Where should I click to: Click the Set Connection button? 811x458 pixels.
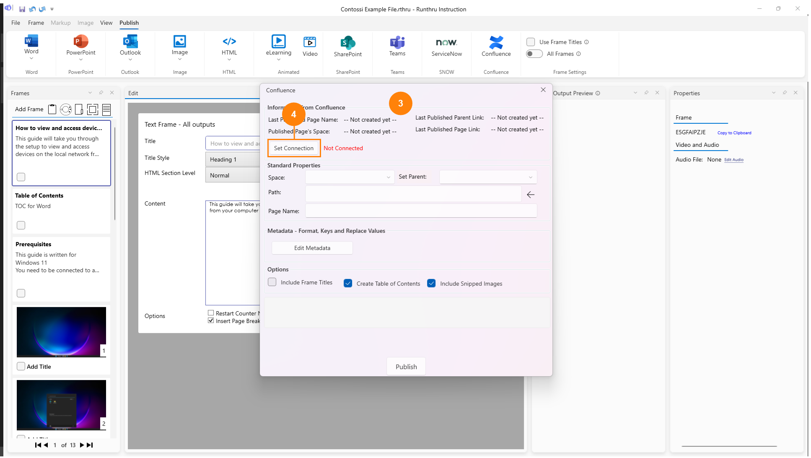[293, 148]
